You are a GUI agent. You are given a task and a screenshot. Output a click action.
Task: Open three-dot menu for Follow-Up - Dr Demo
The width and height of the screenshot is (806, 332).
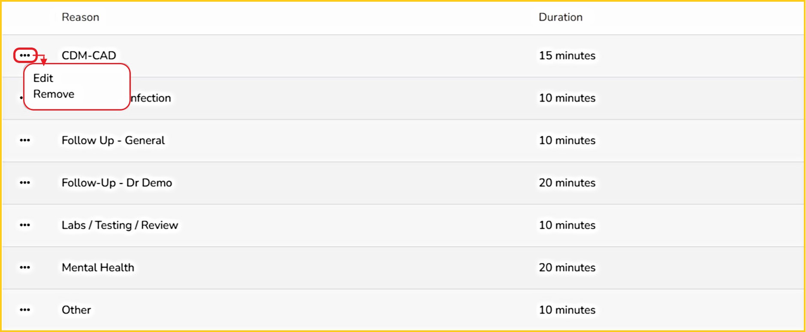(25, 182)
